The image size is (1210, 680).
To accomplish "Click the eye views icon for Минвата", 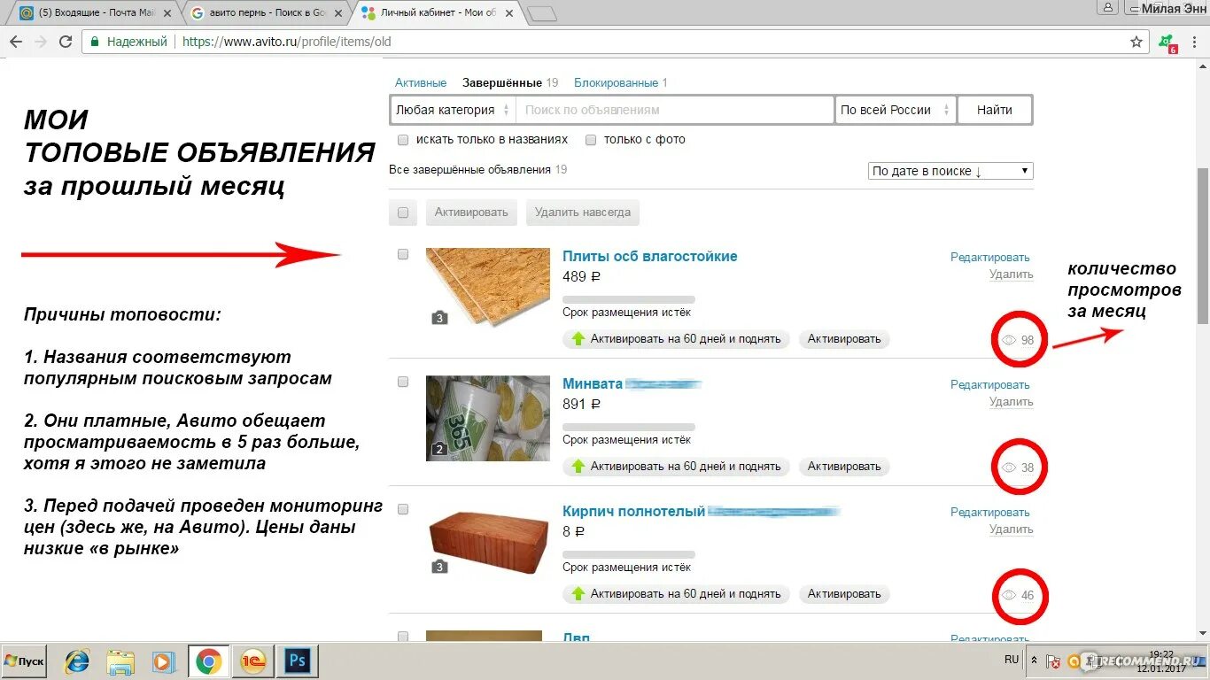I will (1008, 467).
